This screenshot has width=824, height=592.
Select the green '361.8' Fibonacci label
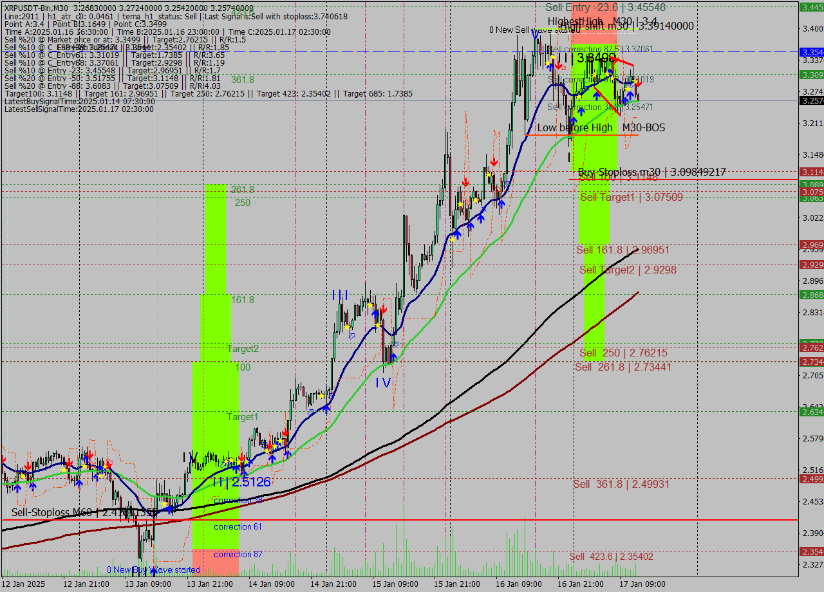point(243,80)
